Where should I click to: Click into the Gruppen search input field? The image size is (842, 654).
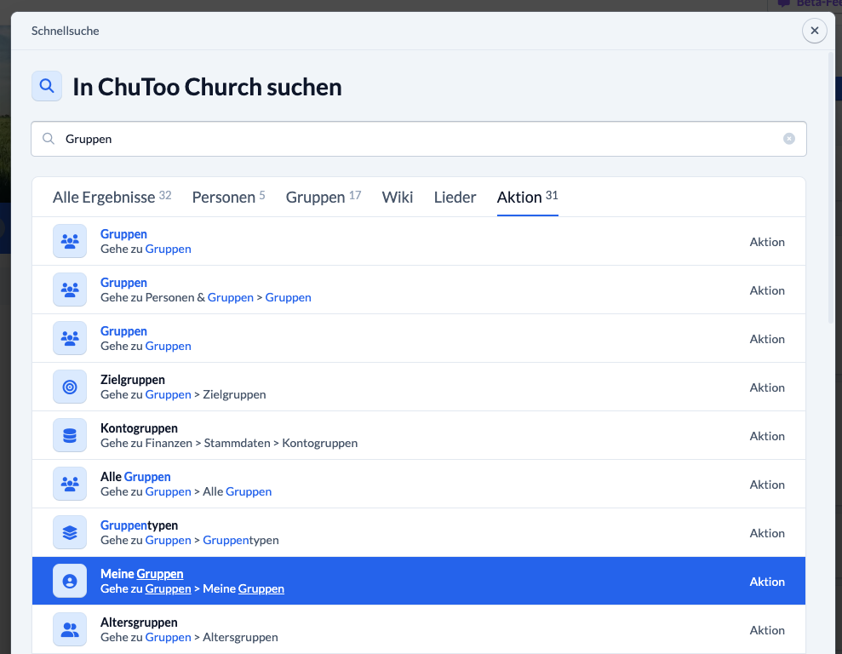point(419,139)
